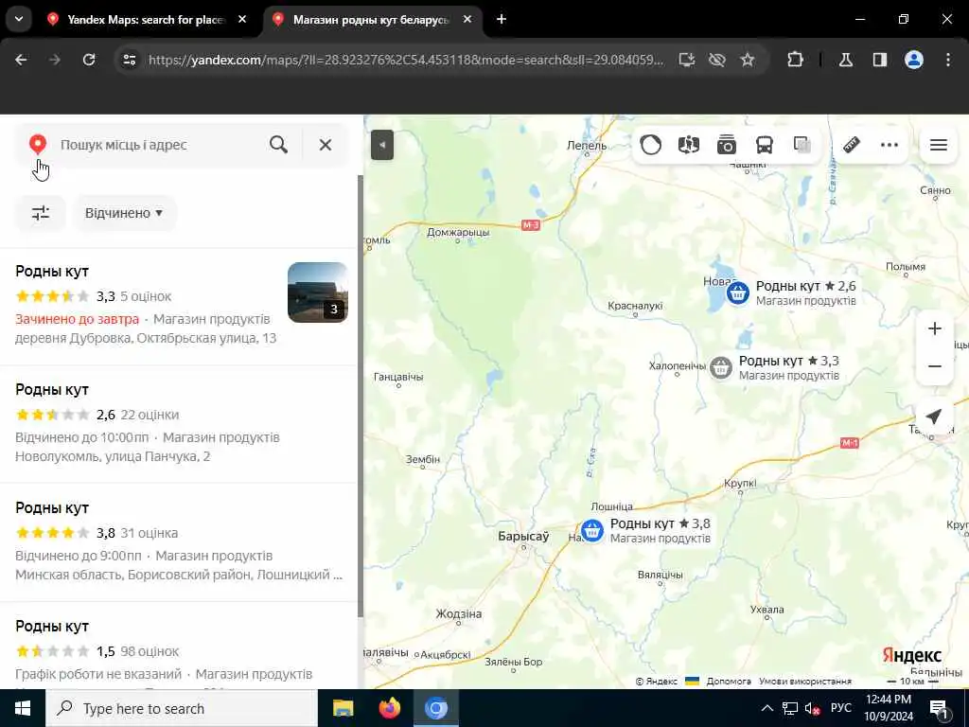Open Родны кут result with 31 оцінка
This screenshot has width=969, height=727.
tap(179, 541)
